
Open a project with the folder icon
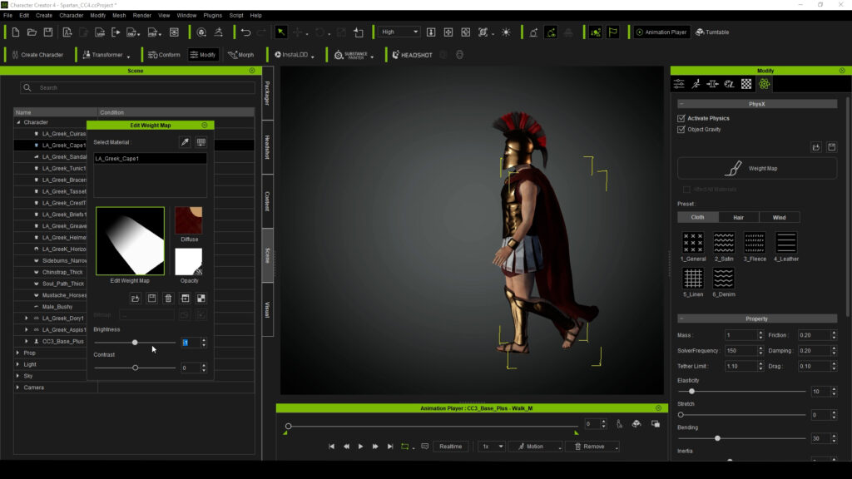pyautogui.click(x=32, y=32)
